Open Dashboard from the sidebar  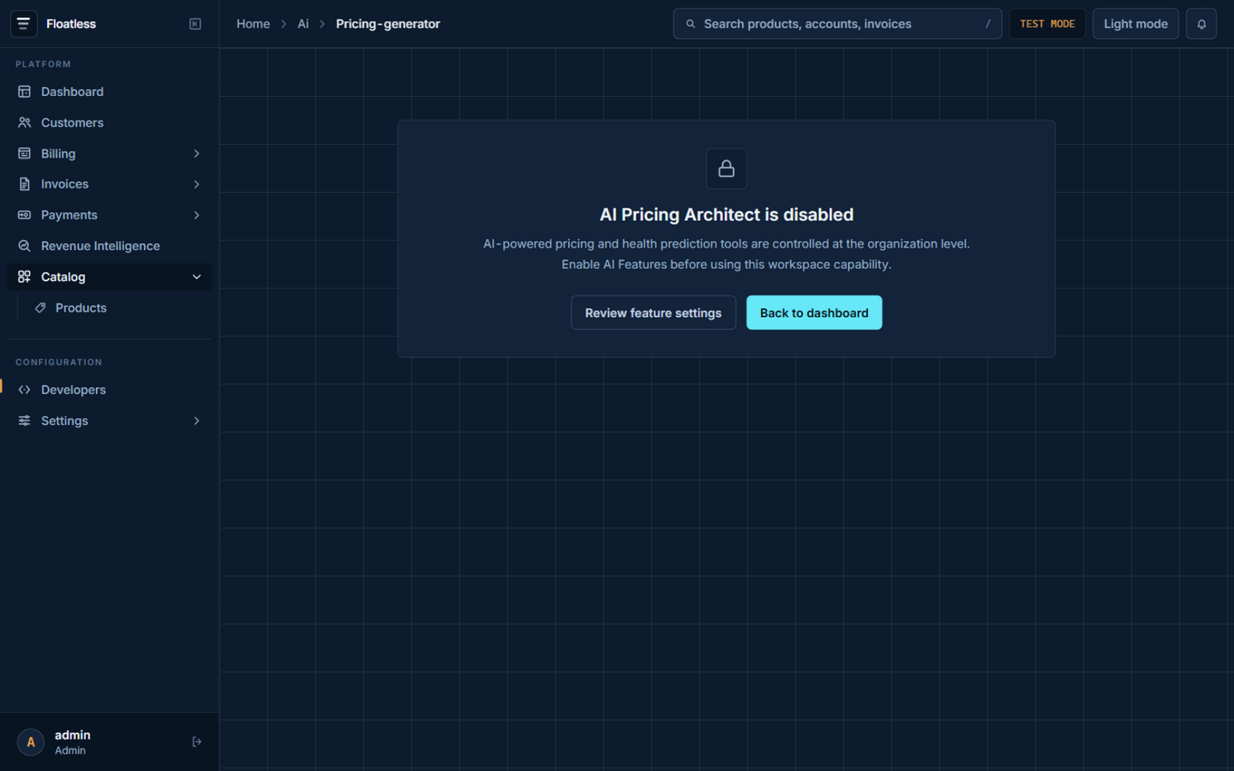(109, 92)
